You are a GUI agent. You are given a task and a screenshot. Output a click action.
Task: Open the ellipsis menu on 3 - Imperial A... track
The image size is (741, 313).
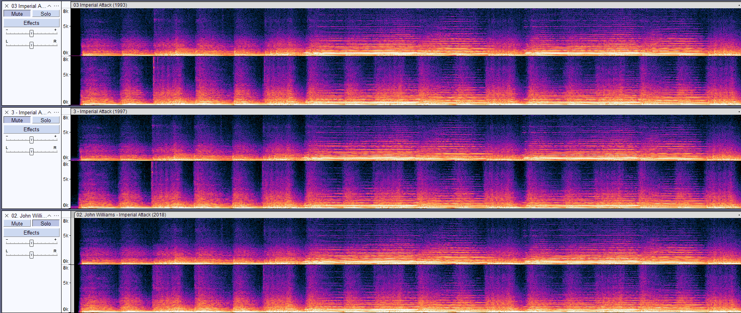(x=56, y=112)
